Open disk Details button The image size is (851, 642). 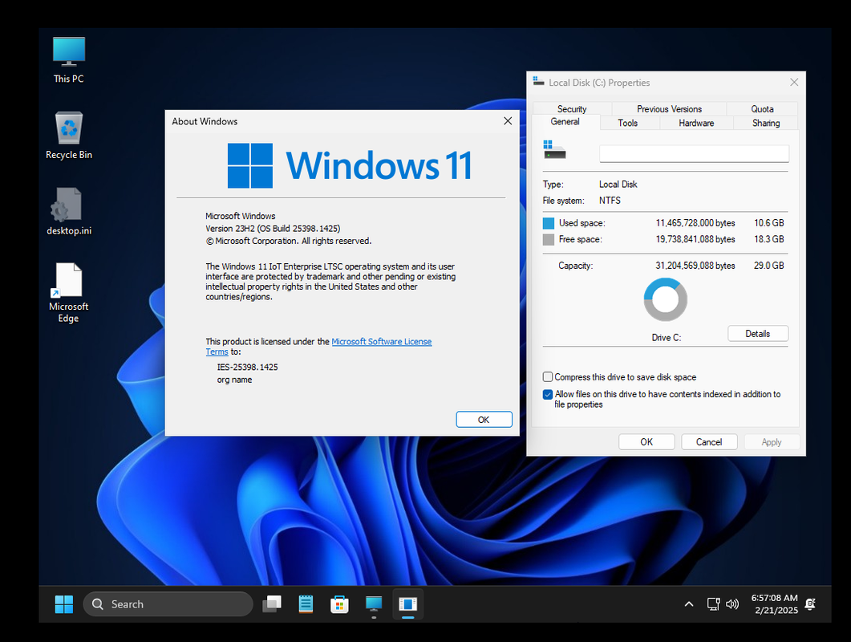(758, 334)
